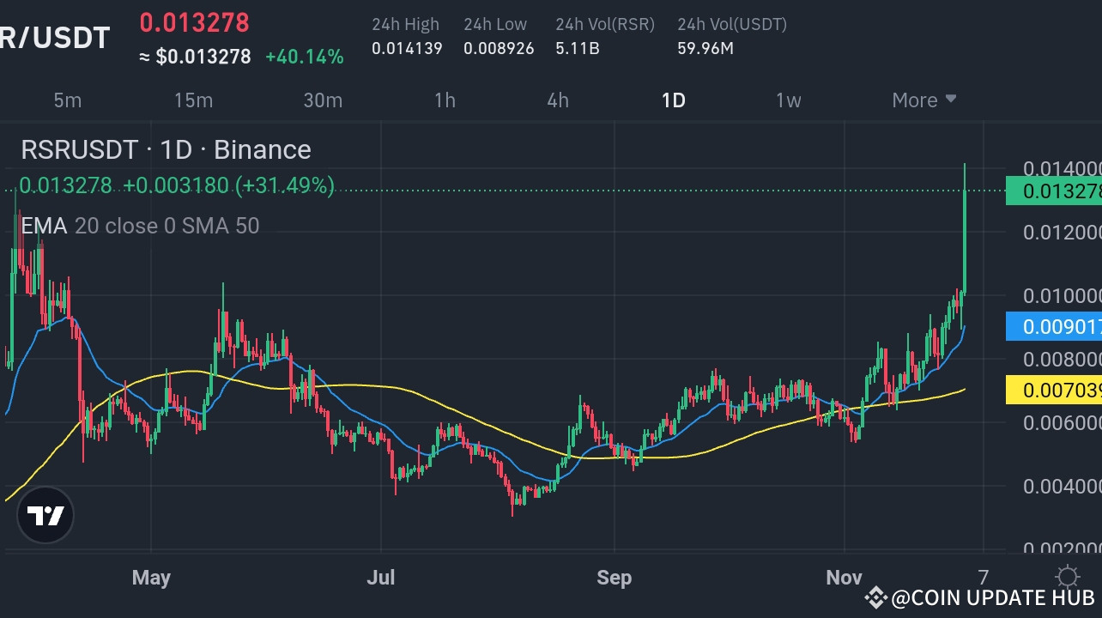Viewport: 1102px width, 618px height.
Task: Toggle the SMA 50 indicator label
Action: pos(223,226)
